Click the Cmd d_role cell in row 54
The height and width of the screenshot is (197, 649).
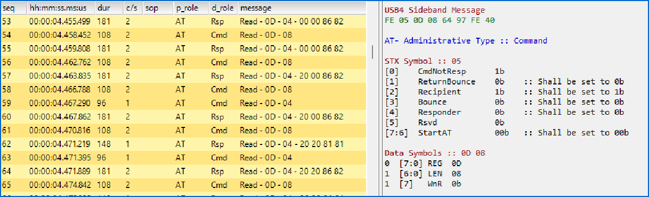(x=218, y=35)
